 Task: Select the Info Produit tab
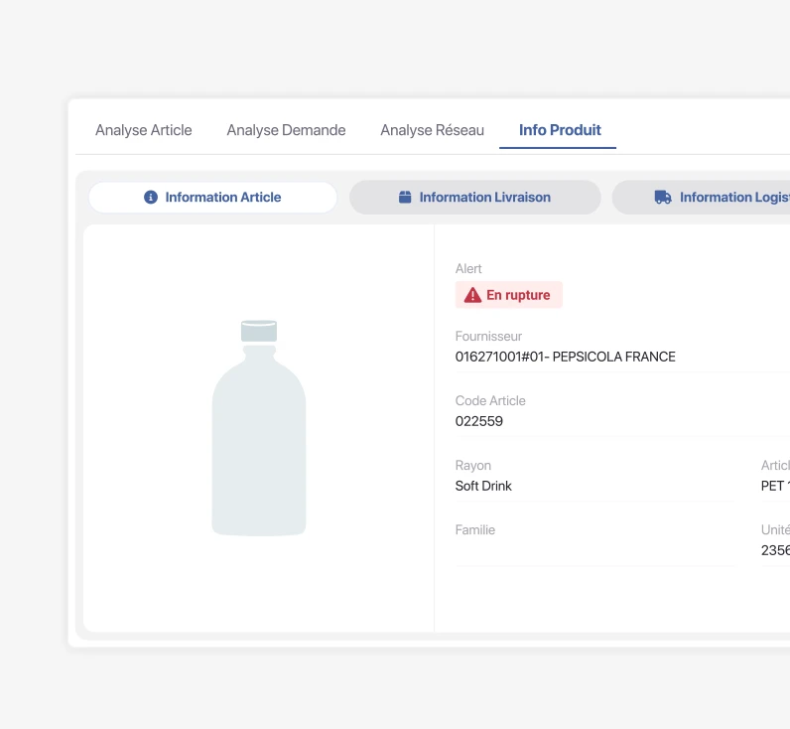(x=560, y=130)
